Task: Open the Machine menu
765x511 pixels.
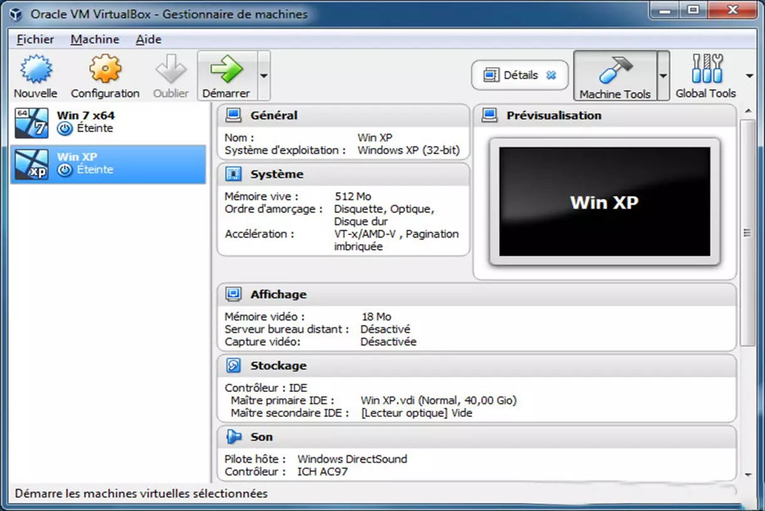Action: click(x=95, y=39)
